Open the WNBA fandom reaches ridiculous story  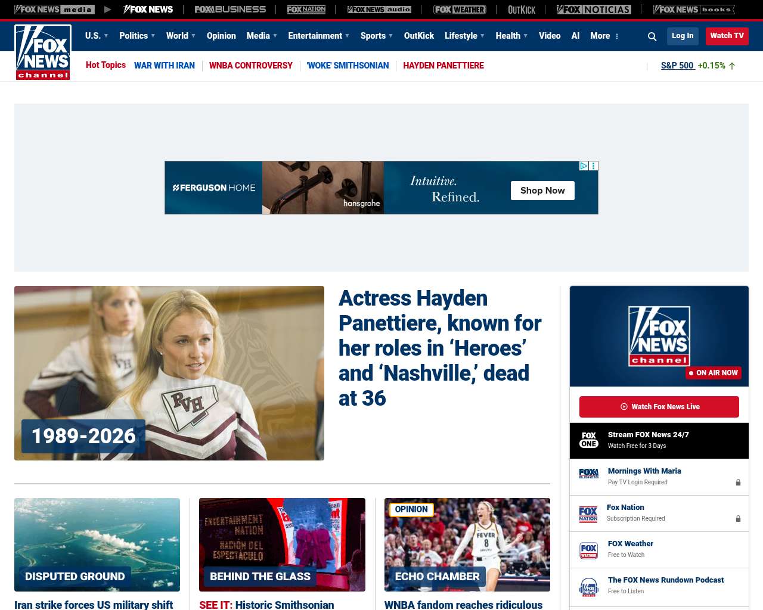click(463, 605)
